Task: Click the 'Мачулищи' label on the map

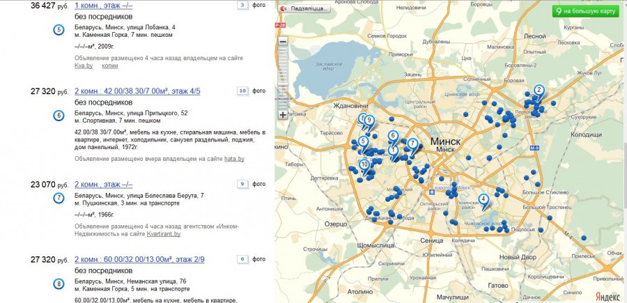Action: pyautogui.click(x=452, y=297)
